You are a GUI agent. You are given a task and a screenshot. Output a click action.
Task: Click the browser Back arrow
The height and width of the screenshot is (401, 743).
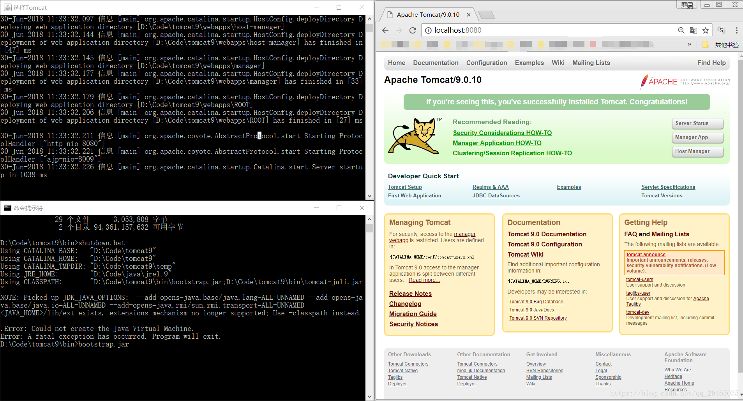(x=385, y=30)
